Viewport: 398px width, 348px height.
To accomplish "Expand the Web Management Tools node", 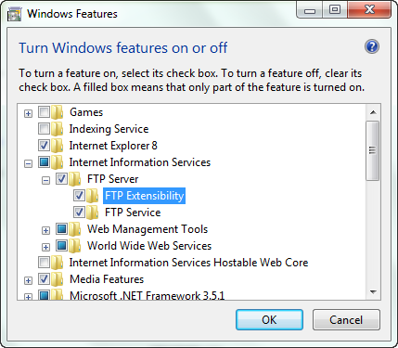I will [x=45, y=230].
